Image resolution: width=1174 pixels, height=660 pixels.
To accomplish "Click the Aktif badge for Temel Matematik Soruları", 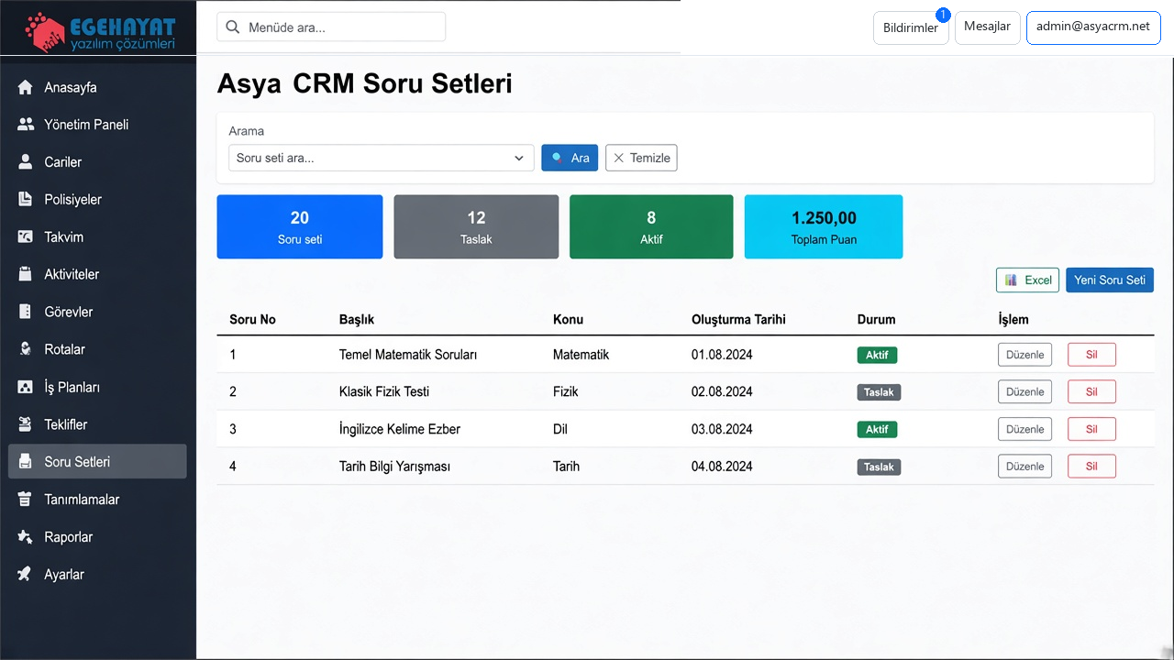I will (x=878, y=355).
